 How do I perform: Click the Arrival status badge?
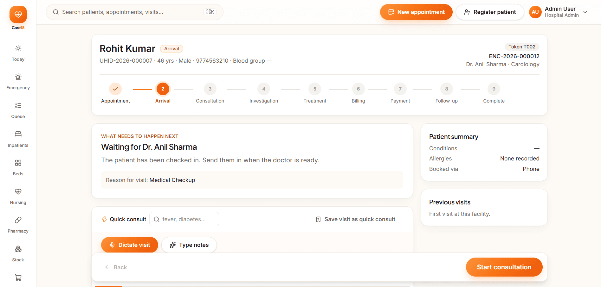coord(171,49)
